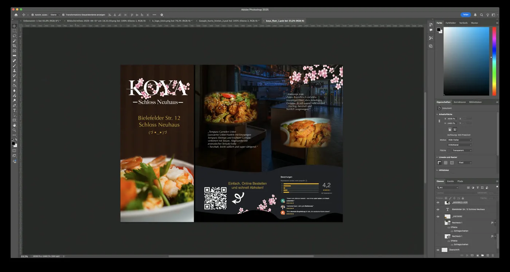Select the Magic Wand tool
The height and width of the screenshot is (272, 510).
click(x=15, y=41)
